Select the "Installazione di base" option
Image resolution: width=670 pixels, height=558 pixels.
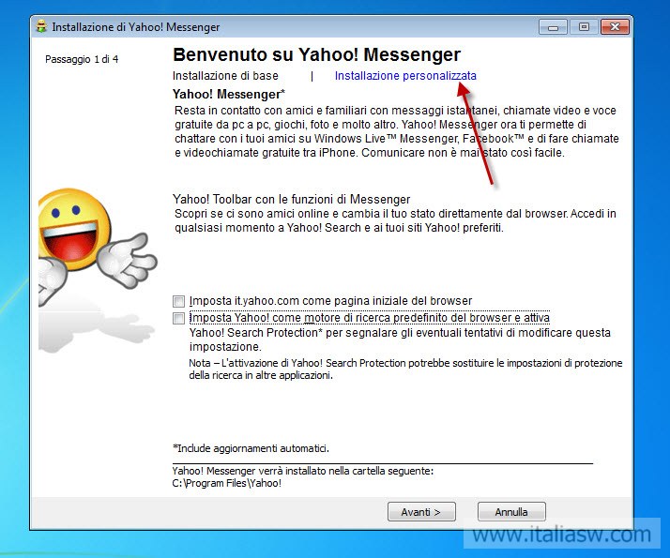(225, 75)
